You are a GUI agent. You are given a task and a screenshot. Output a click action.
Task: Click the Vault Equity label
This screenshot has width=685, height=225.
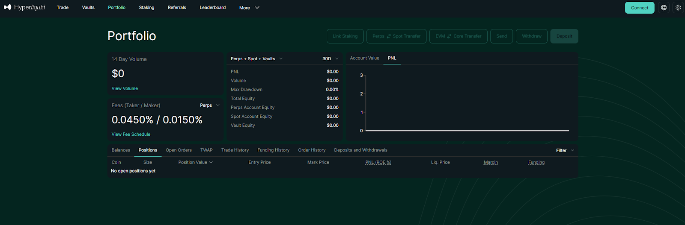pyautogui.click(x=243, y=126)
